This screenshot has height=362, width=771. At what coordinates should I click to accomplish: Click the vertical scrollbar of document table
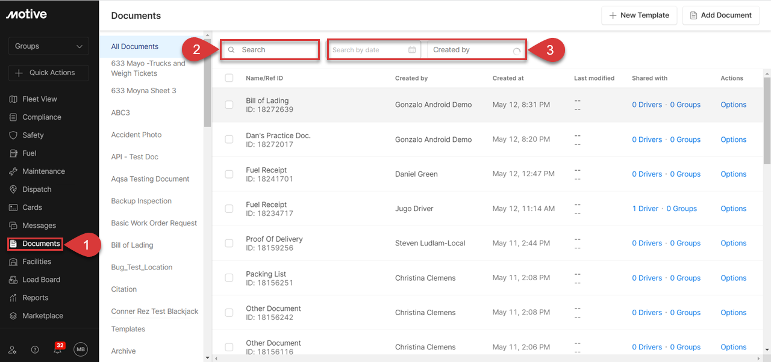767,120
